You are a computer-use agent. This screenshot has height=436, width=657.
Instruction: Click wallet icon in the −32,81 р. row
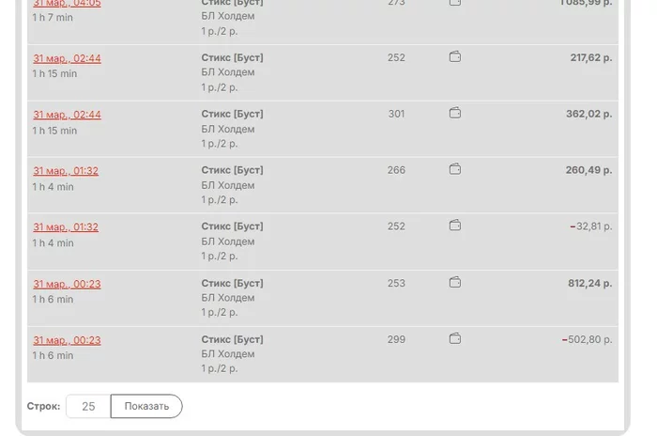(x=455, y=226)
